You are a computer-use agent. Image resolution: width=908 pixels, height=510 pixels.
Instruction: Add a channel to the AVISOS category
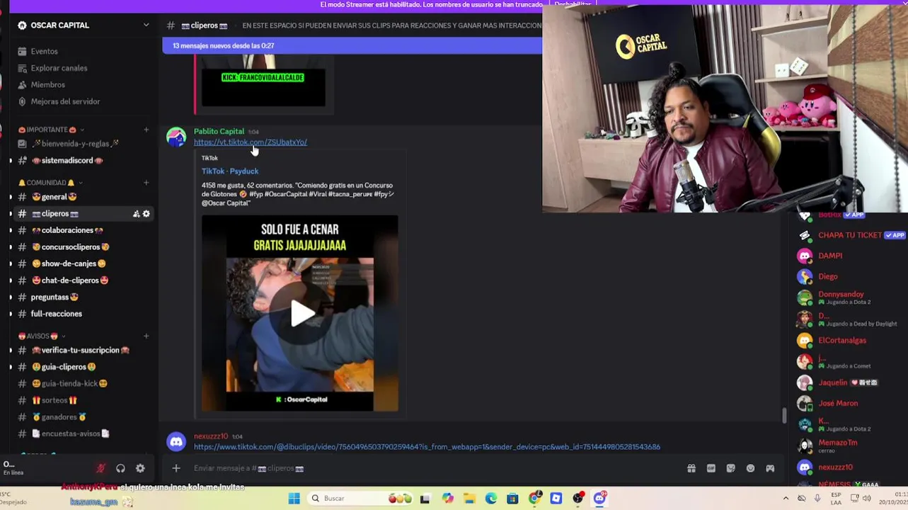(x=146, y=336)
